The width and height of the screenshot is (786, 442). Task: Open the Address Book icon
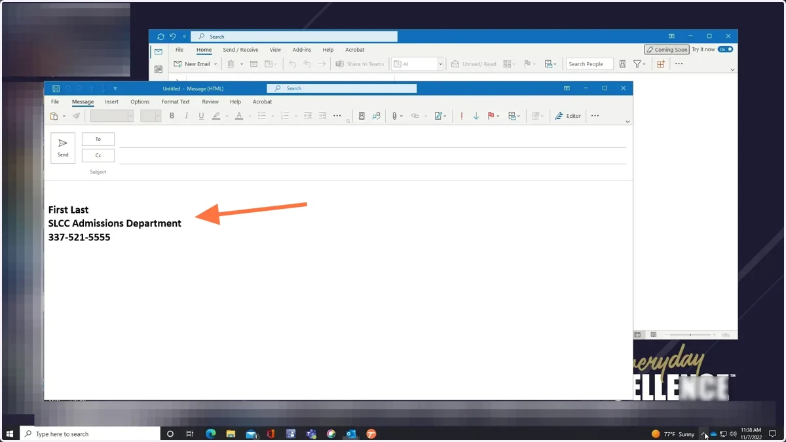tap(362, 116)
